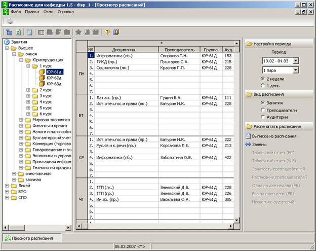Open the period date range dropdown

(295, 61)
